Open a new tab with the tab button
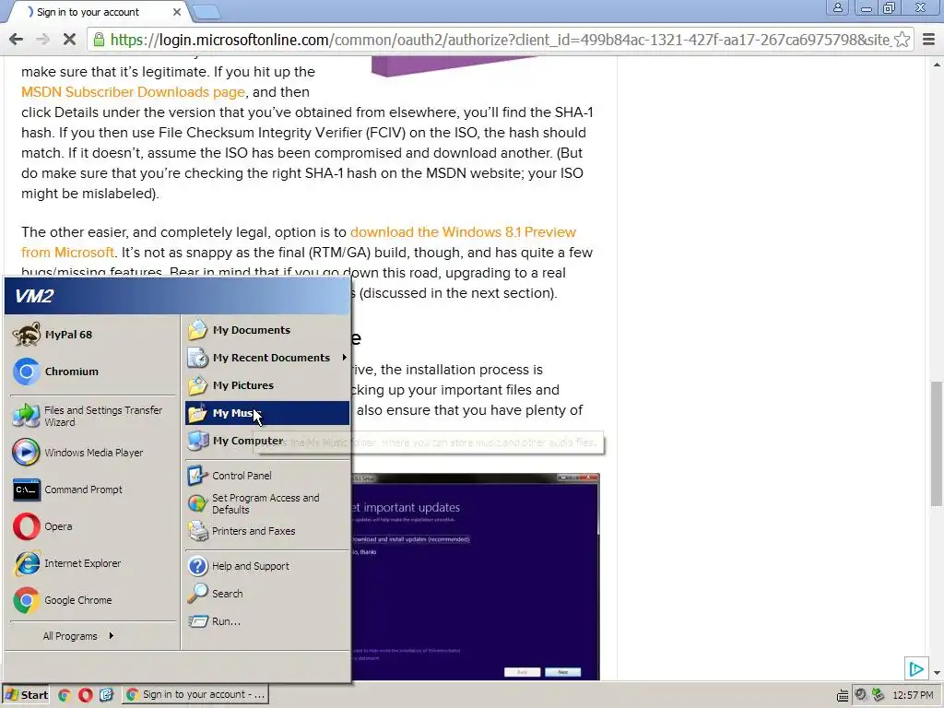 pyautogui.click(x=206, y=12)
